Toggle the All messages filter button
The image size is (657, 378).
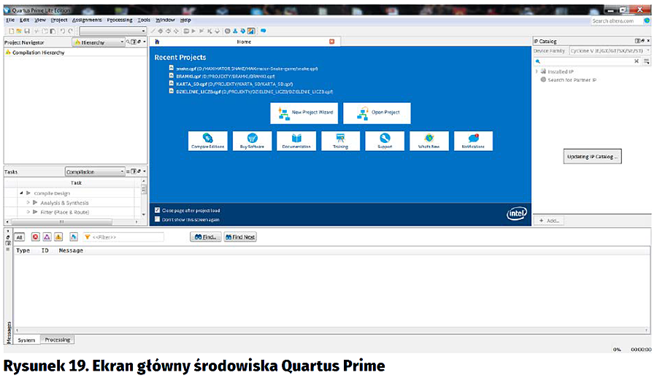pyautogui.click(x=20, y=237)
